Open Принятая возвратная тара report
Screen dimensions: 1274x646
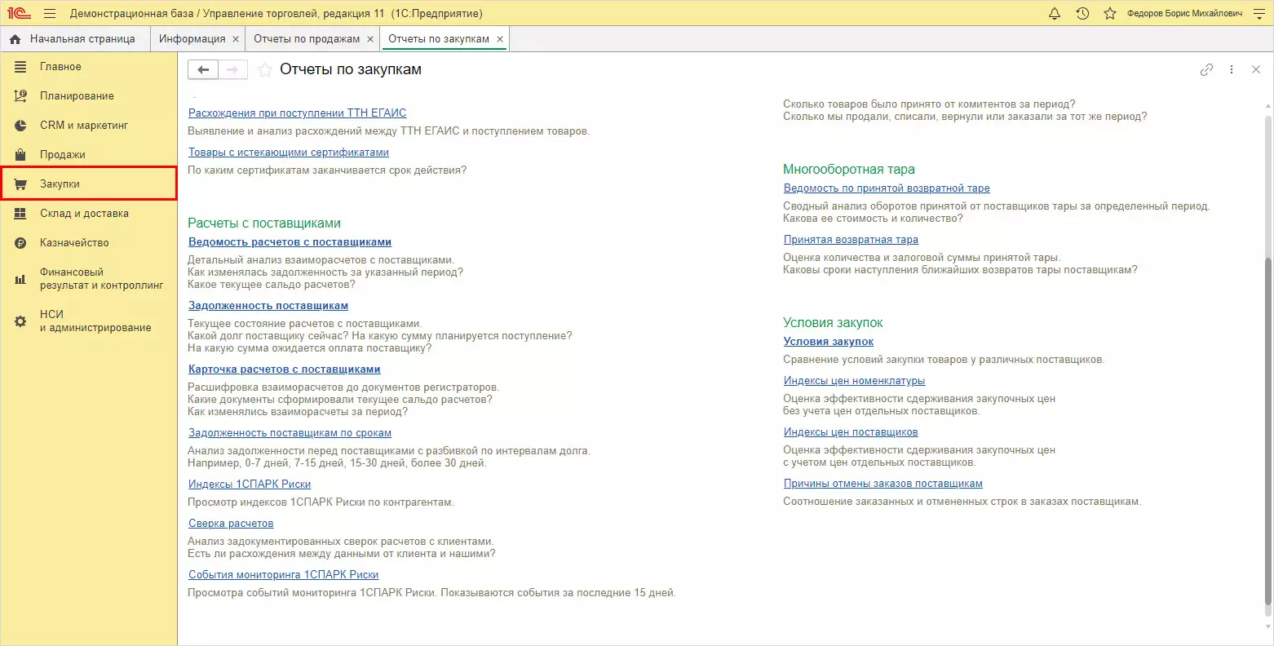pos(851,240)
